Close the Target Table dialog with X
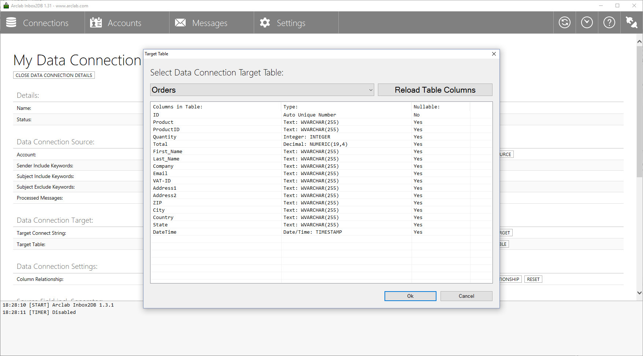 click(494, 54)
